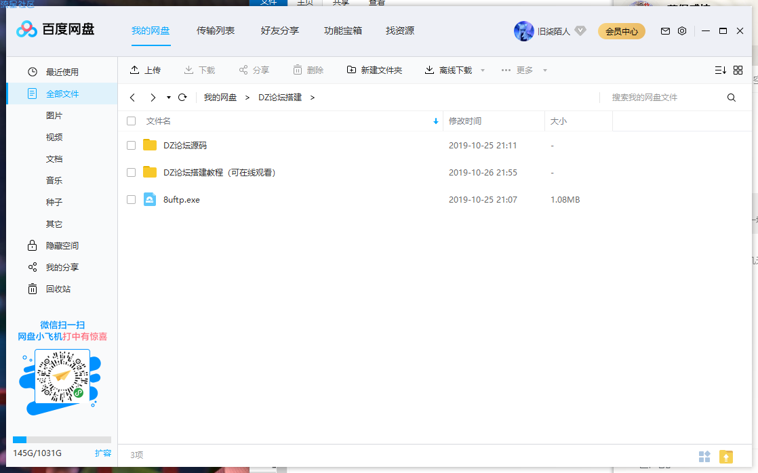This screenshot has width=758, height=473.
Task: Switch to the 好友分享 tab
Action: (280, 30)
